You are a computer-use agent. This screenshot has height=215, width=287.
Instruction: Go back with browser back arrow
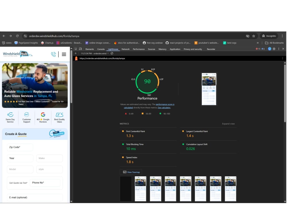click(x=4, y=36)
